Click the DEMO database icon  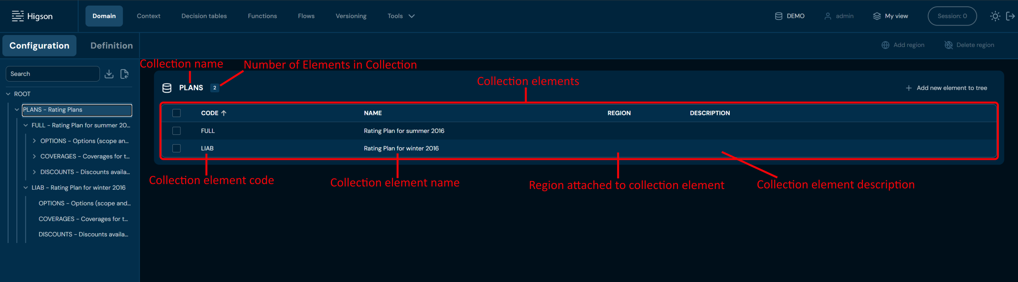[778, 16]
